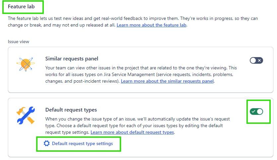The image size is (277, 160).
Task: Click the Similar requests panel description text
Action: pos(141,74)
